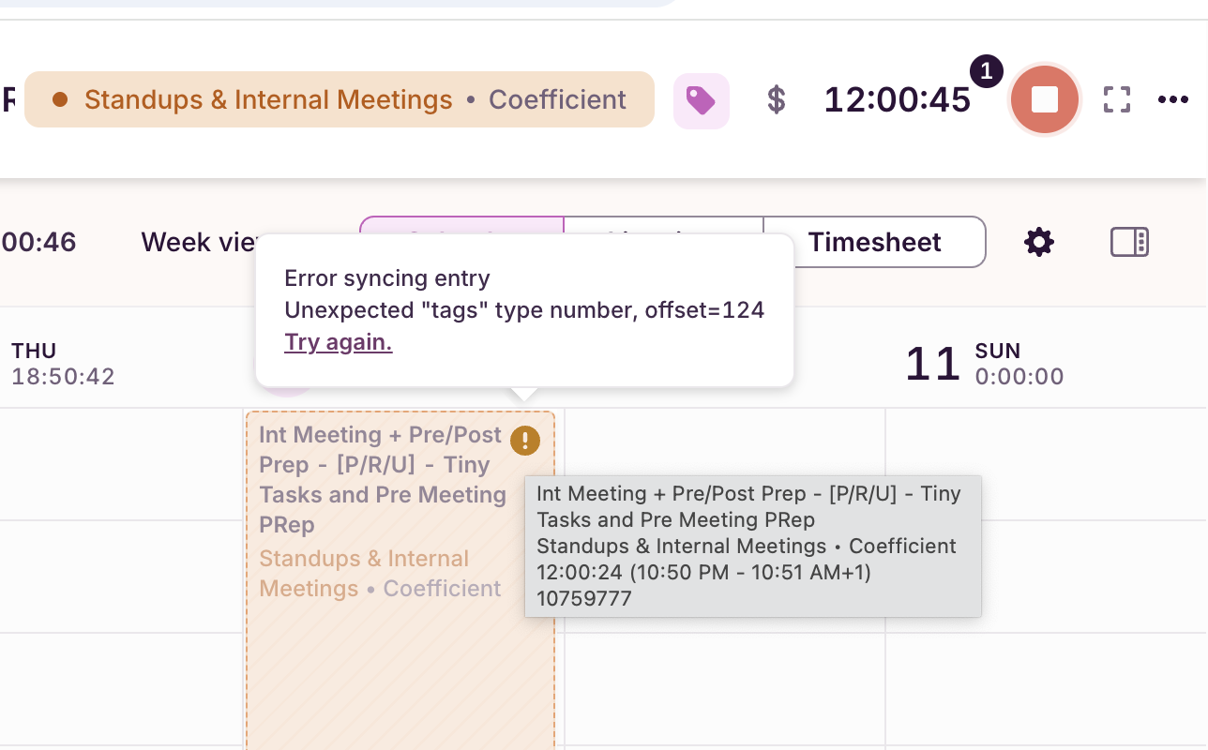1208x750 pixels.
Task: Open the Week view dropdown
Action: pos(199,243)
